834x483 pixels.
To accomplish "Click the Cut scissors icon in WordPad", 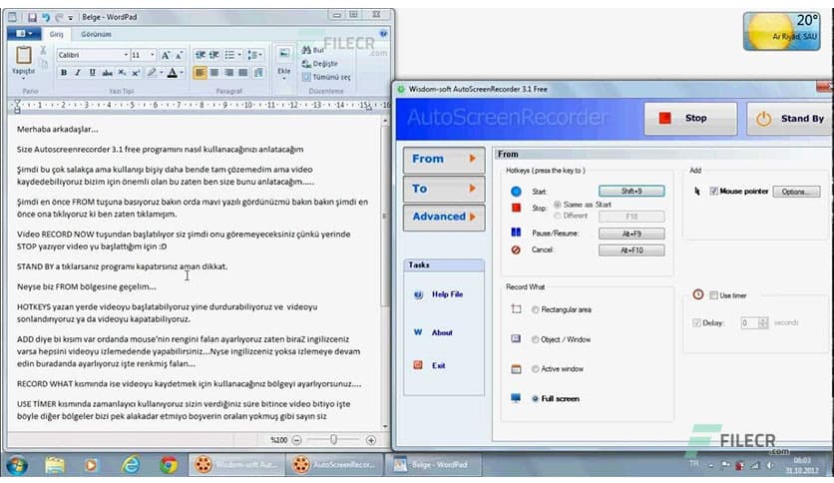I will 43,51.
